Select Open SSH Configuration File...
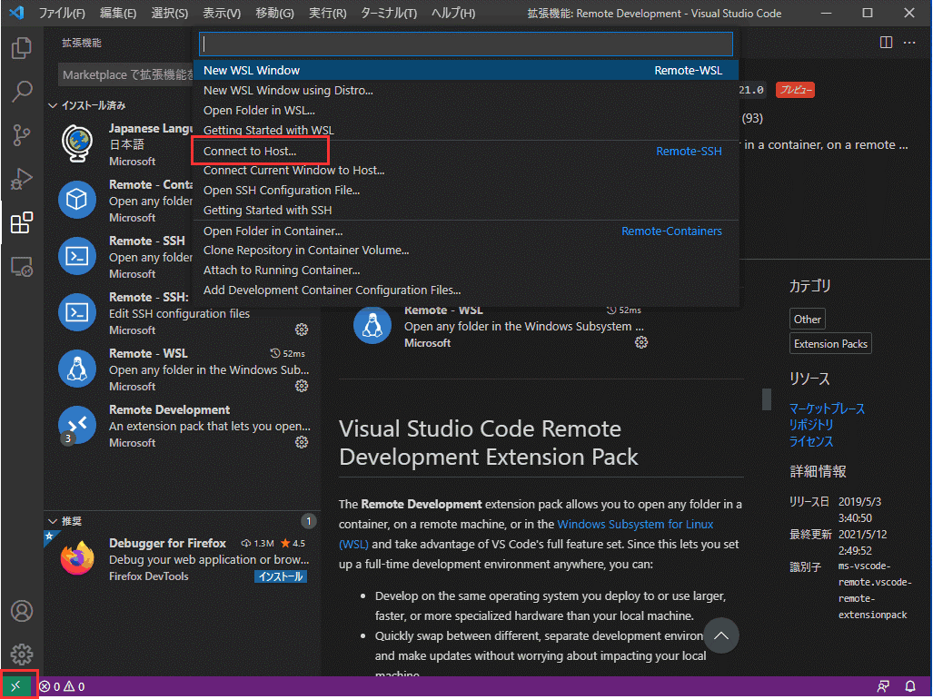933x699 pixels. [x=466, y=191]
